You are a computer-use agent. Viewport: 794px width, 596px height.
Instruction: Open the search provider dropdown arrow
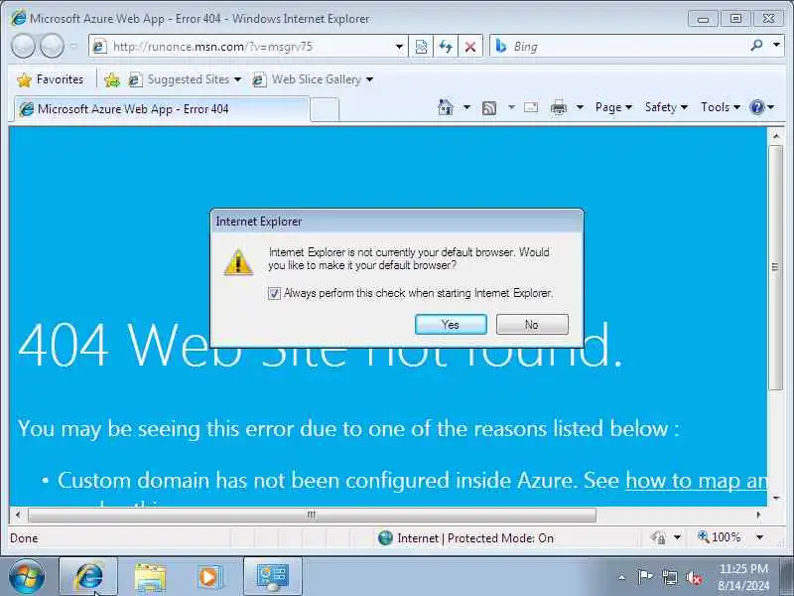776,46
